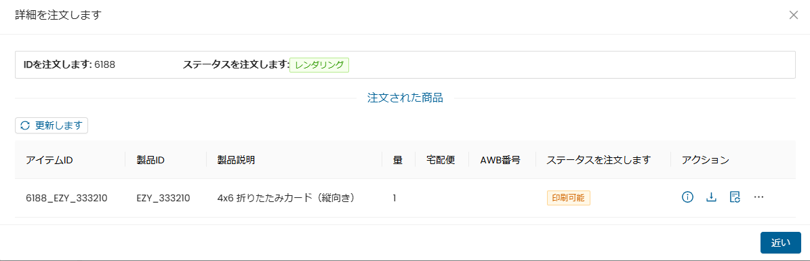Click the green レンダリング status tag
Image resolution: width=810 pixels, height=261 pixels.
tap(319, 64)
